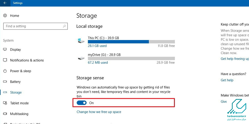Click the This PC (C:) drive icon
Image resolution: width=249 pixels, height=124 pixels.
click(x=81, y=41)
